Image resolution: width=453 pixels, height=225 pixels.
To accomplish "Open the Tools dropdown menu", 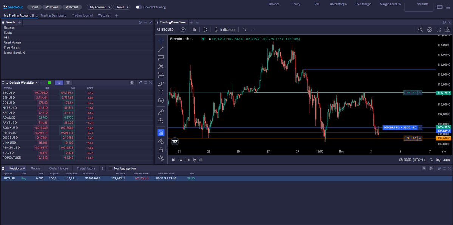I will [122, 7].
